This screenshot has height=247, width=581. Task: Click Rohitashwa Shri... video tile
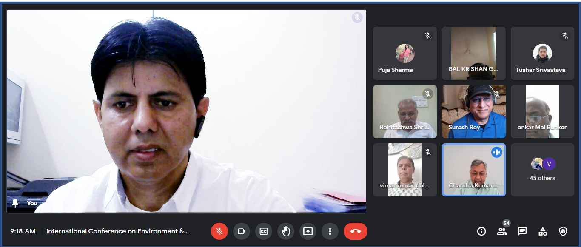coord(405,111)
